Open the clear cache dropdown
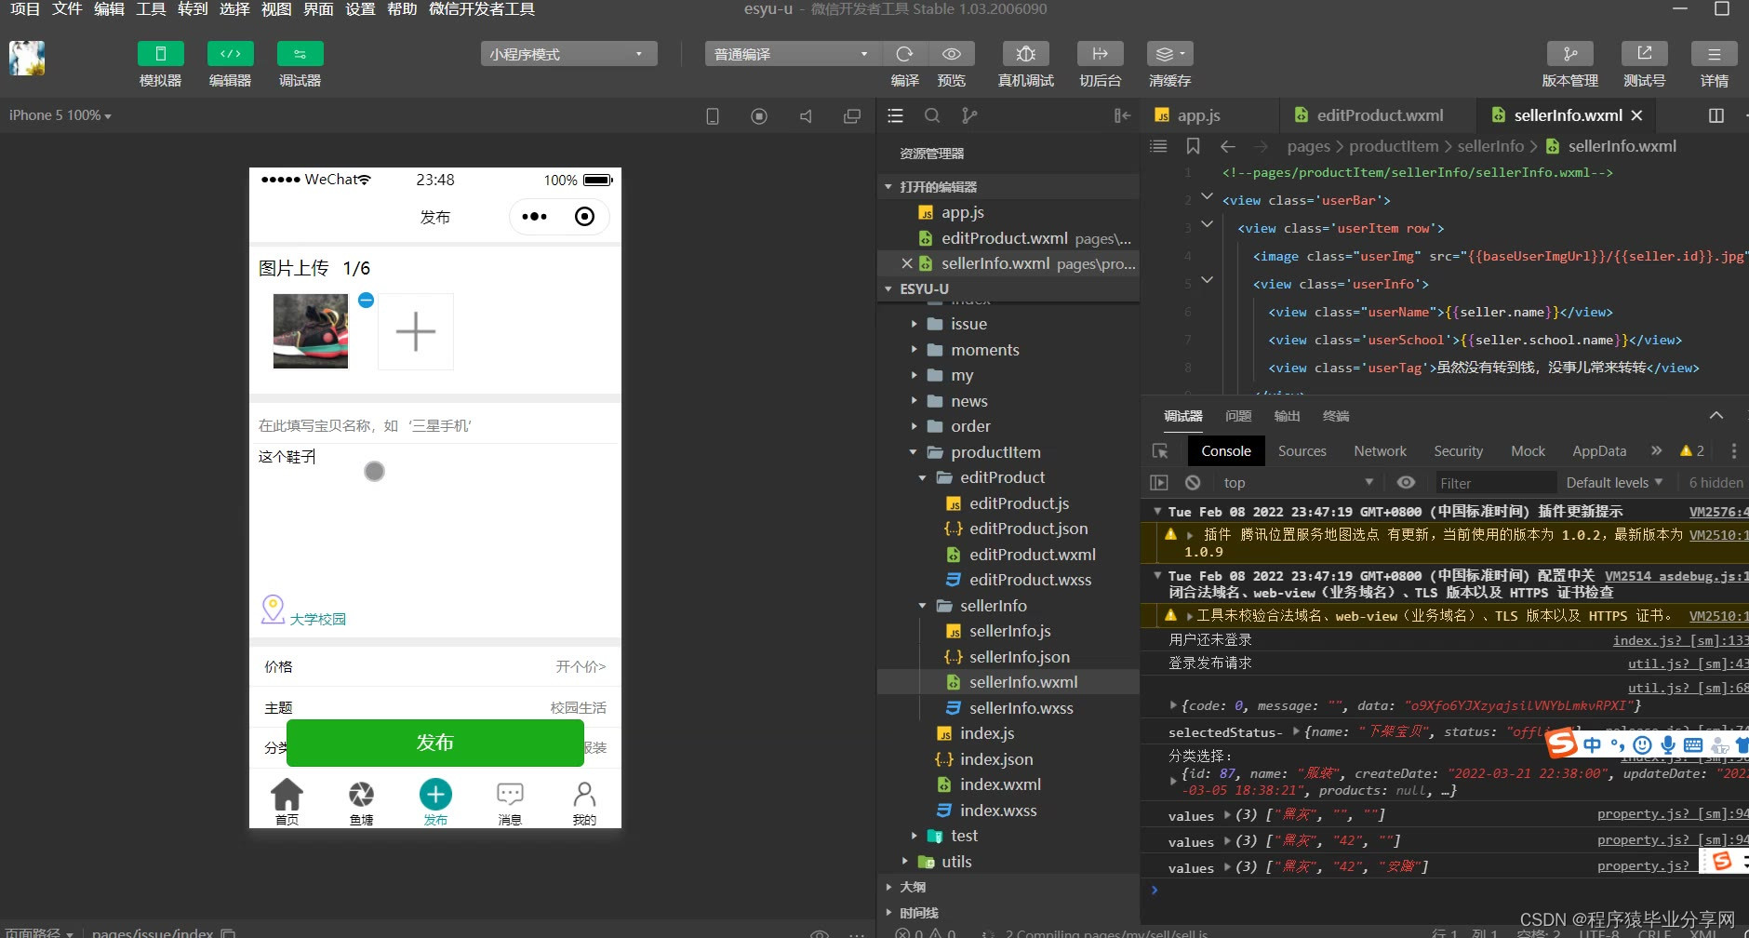Viewport: 1749px width, 938px height. coord(1169,54)
